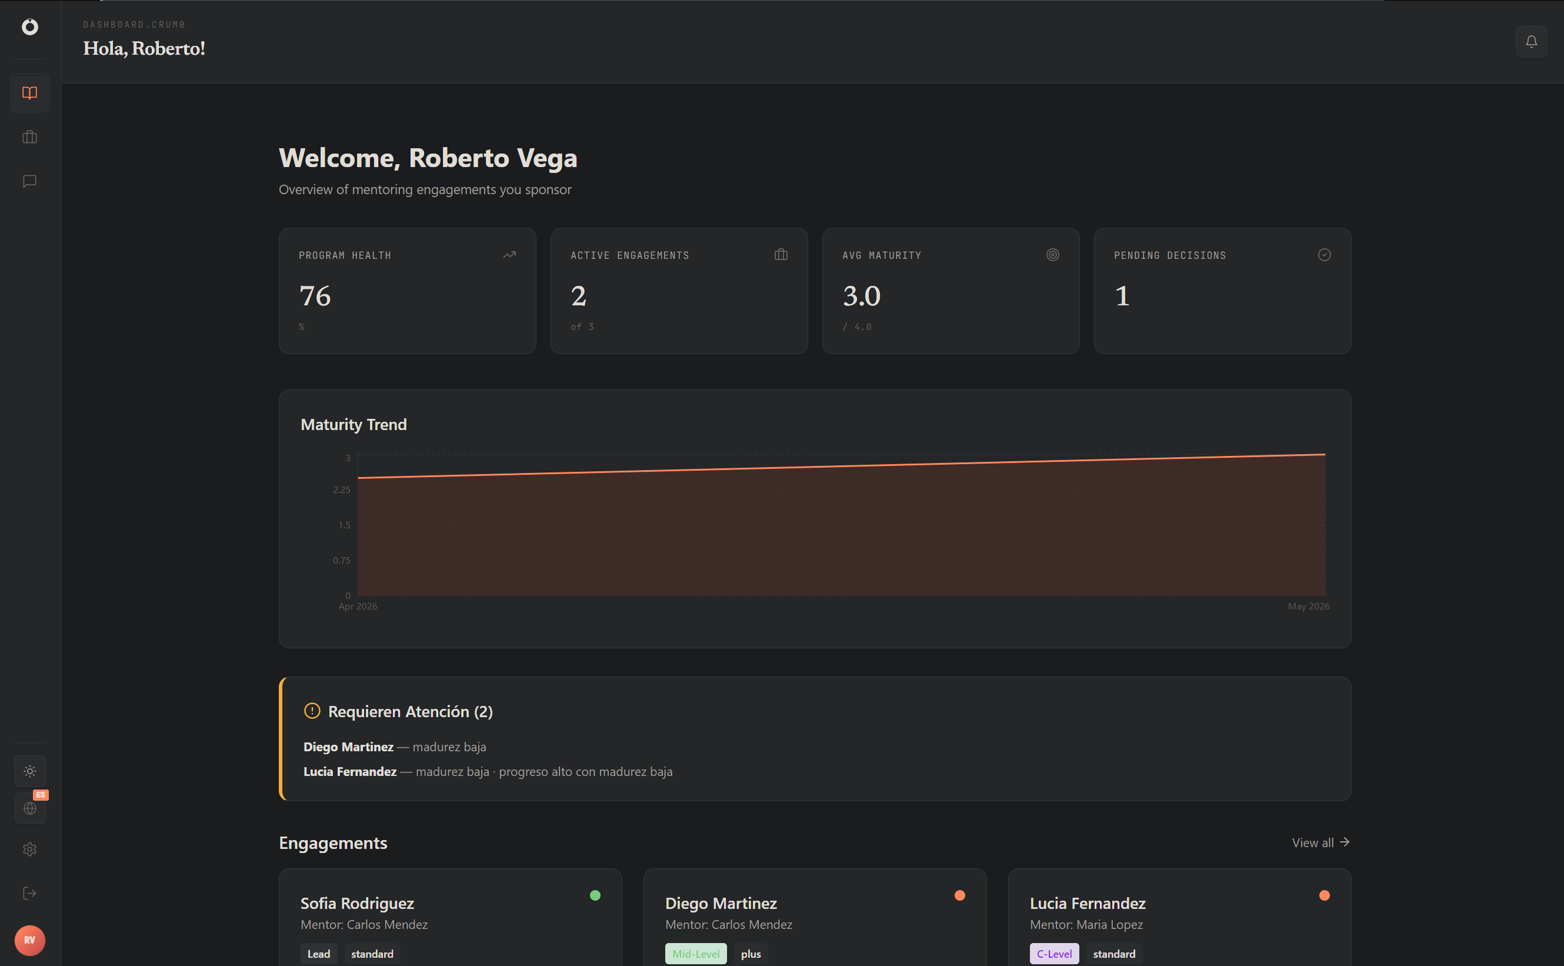1564x966 pixels.
Task: Open settings with the gear icon
Action: 29,849
